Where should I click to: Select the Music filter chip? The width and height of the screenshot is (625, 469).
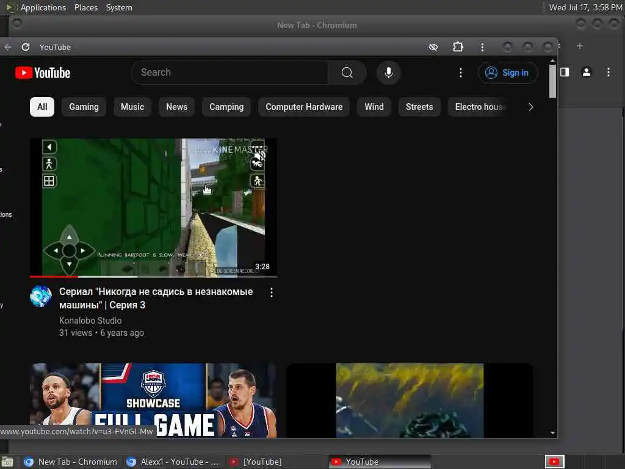132,107
